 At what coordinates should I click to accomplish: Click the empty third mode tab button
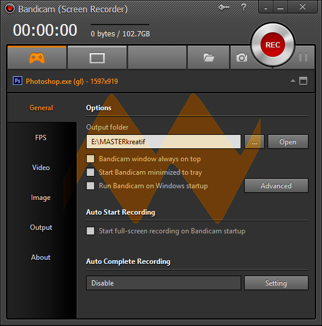click(157, 57)
